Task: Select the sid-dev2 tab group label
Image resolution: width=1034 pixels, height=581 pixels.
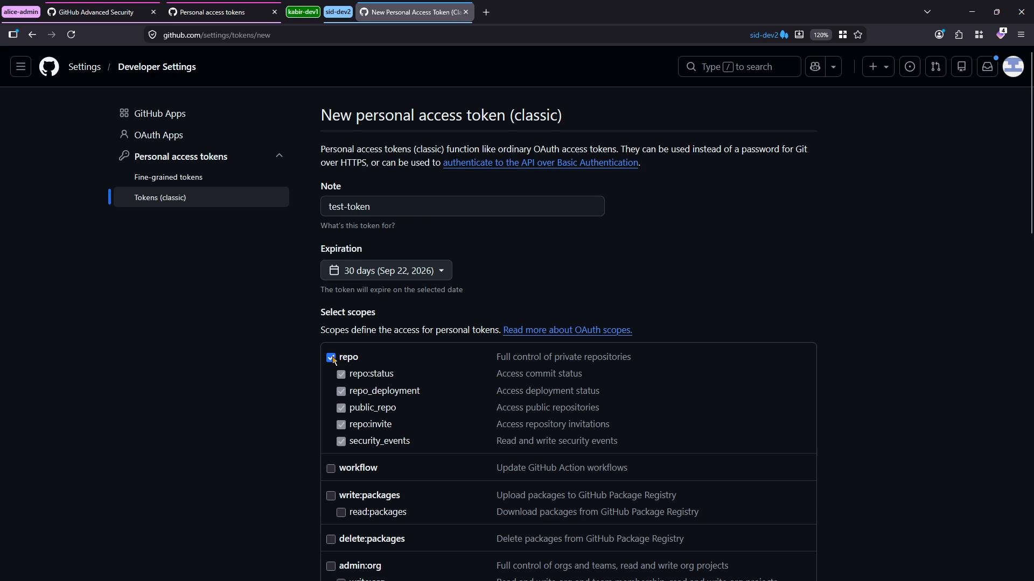Action: (338, 12)
